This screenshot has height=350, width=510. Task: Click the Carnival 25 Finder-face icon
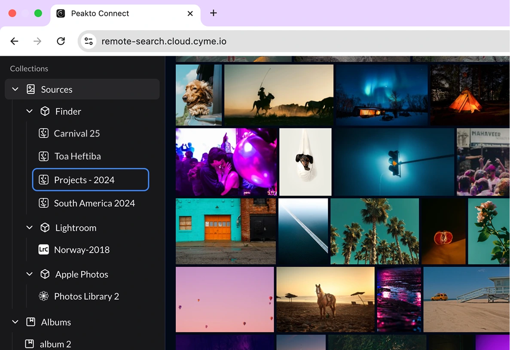coord(43,133)
